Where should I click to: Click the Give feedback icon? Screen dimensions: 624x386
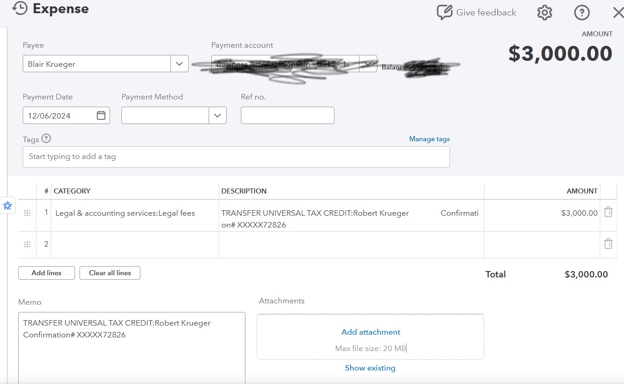pos(444,12)
